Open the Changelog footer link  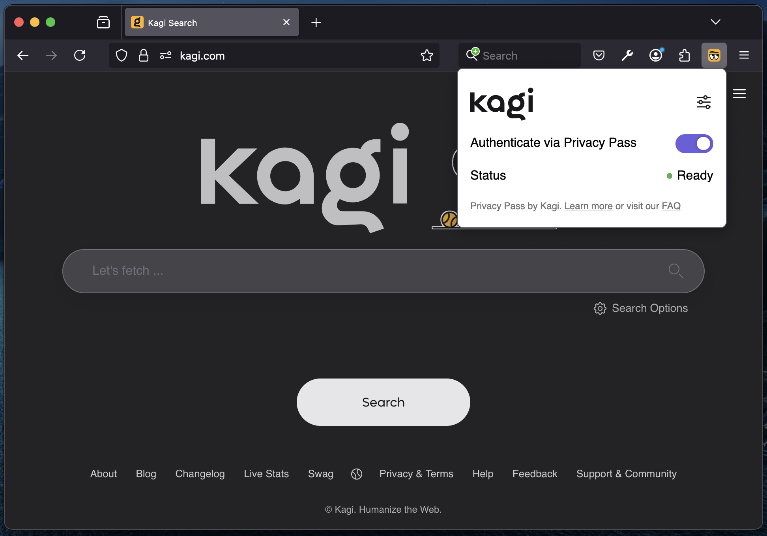tap(200, 474)
